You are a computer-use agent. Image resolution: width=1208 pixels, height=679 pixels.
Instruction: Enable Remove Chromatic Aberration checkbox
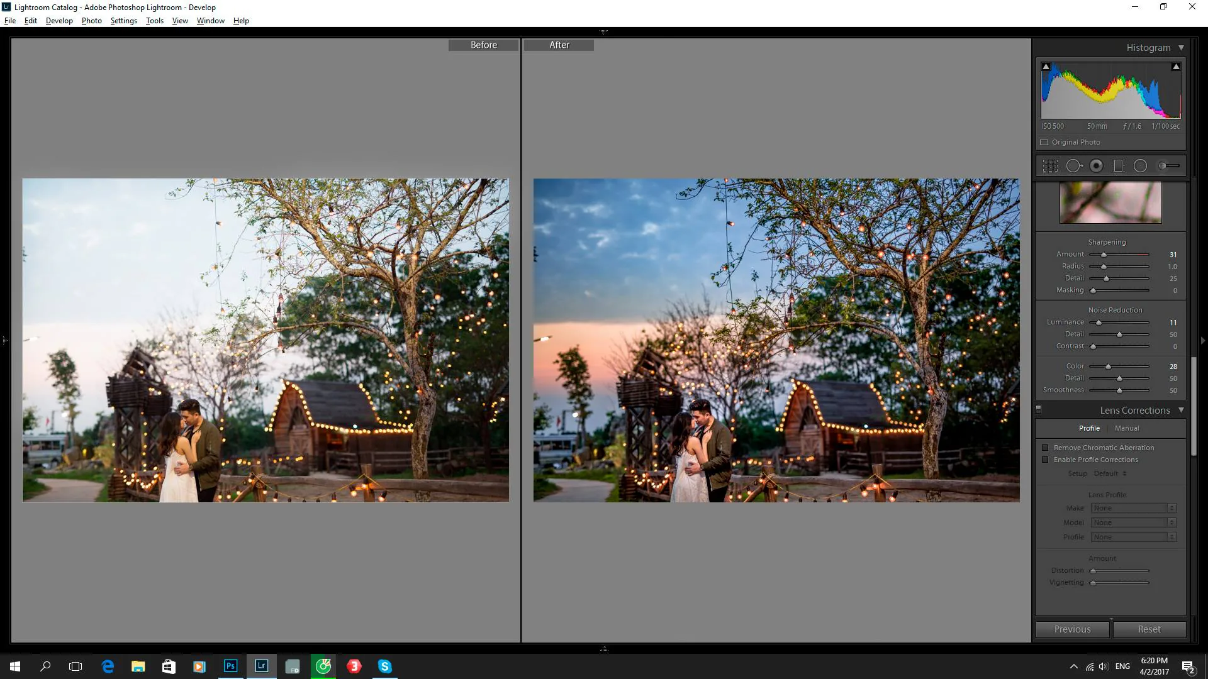tap(1045, 448)
